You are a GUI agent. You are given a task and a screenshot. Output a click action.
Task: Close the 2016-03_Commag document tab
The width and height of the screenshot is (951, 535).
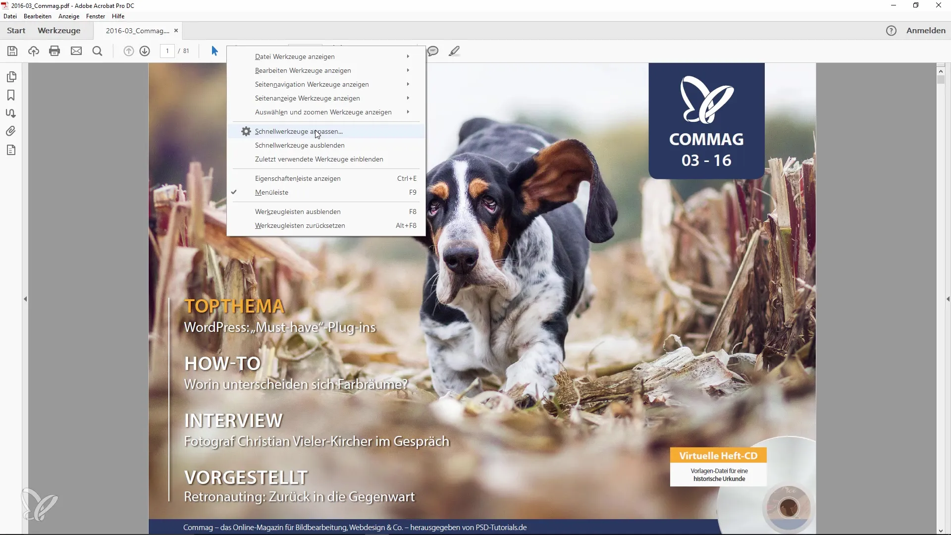176,31
